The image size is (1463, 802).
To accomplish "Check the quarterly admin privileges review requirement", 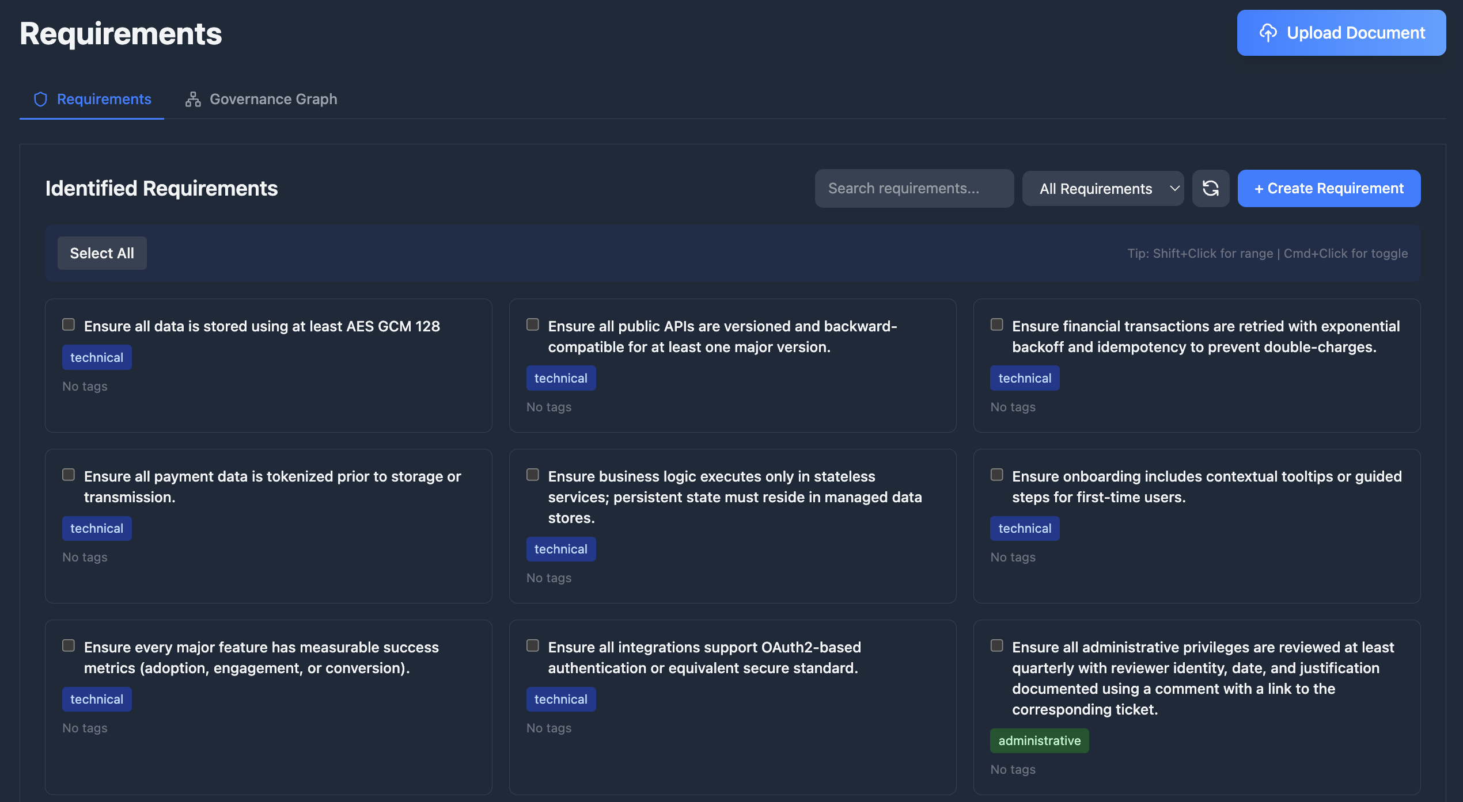I will (996, 645).
